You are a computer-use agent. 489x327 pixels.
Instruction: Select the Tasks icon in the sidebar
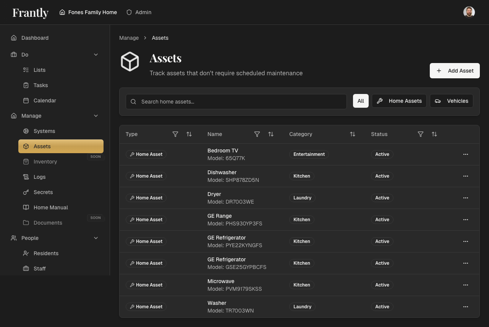point(25,85)
